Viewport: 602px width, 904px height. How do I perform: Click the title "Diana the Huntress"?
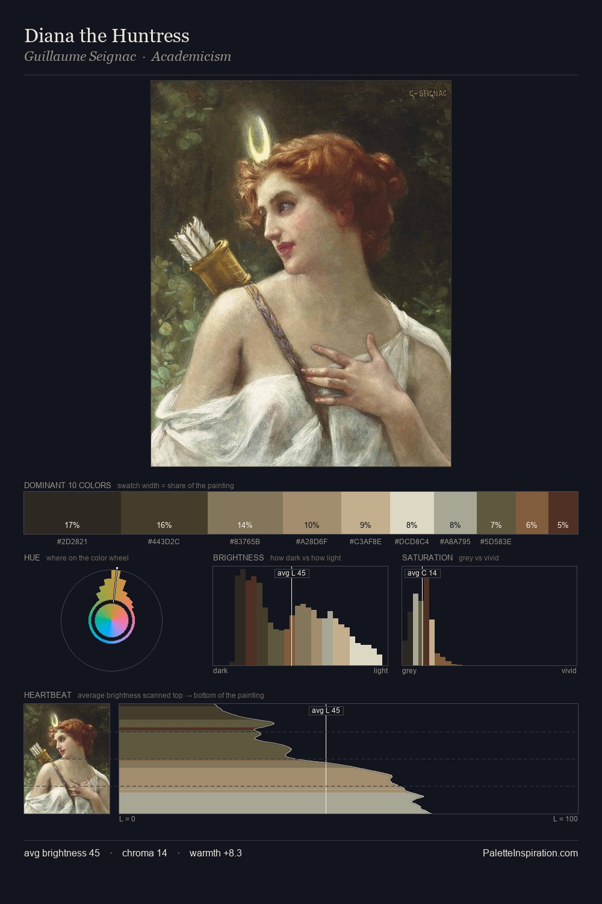click(107, 36)
